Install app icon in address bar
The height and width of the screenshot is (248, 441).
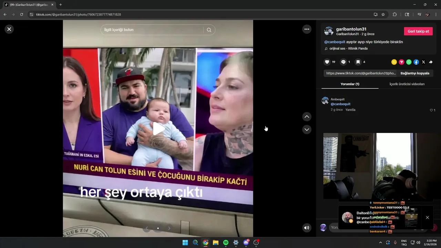point(376,14)
